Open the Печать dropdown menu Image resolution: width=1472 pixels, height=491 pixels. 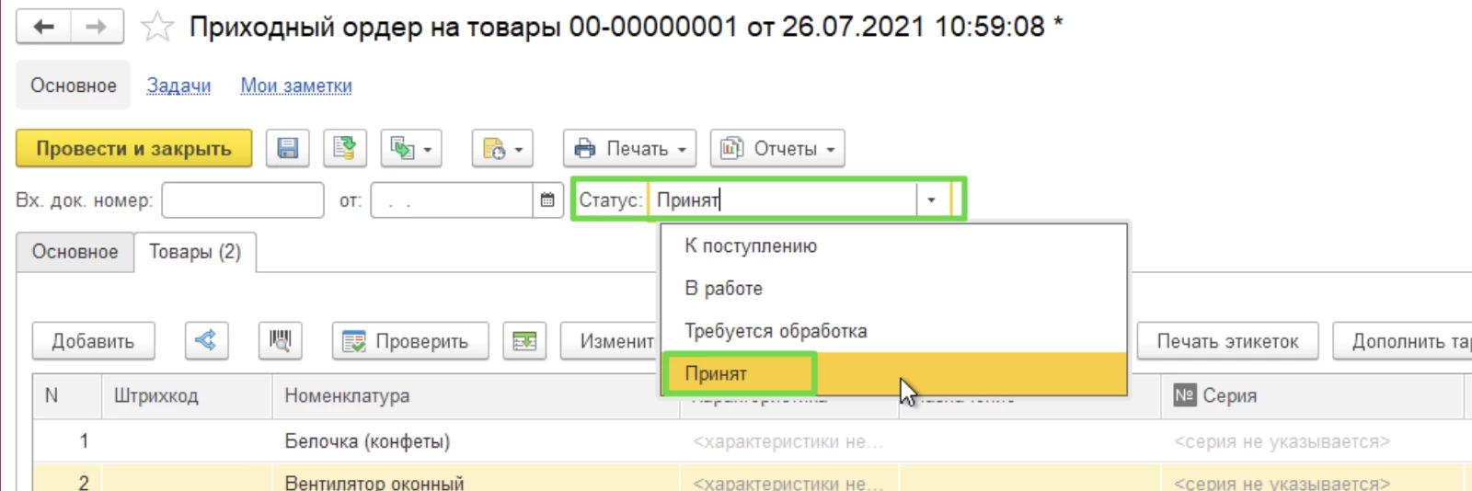click(629, 148)
